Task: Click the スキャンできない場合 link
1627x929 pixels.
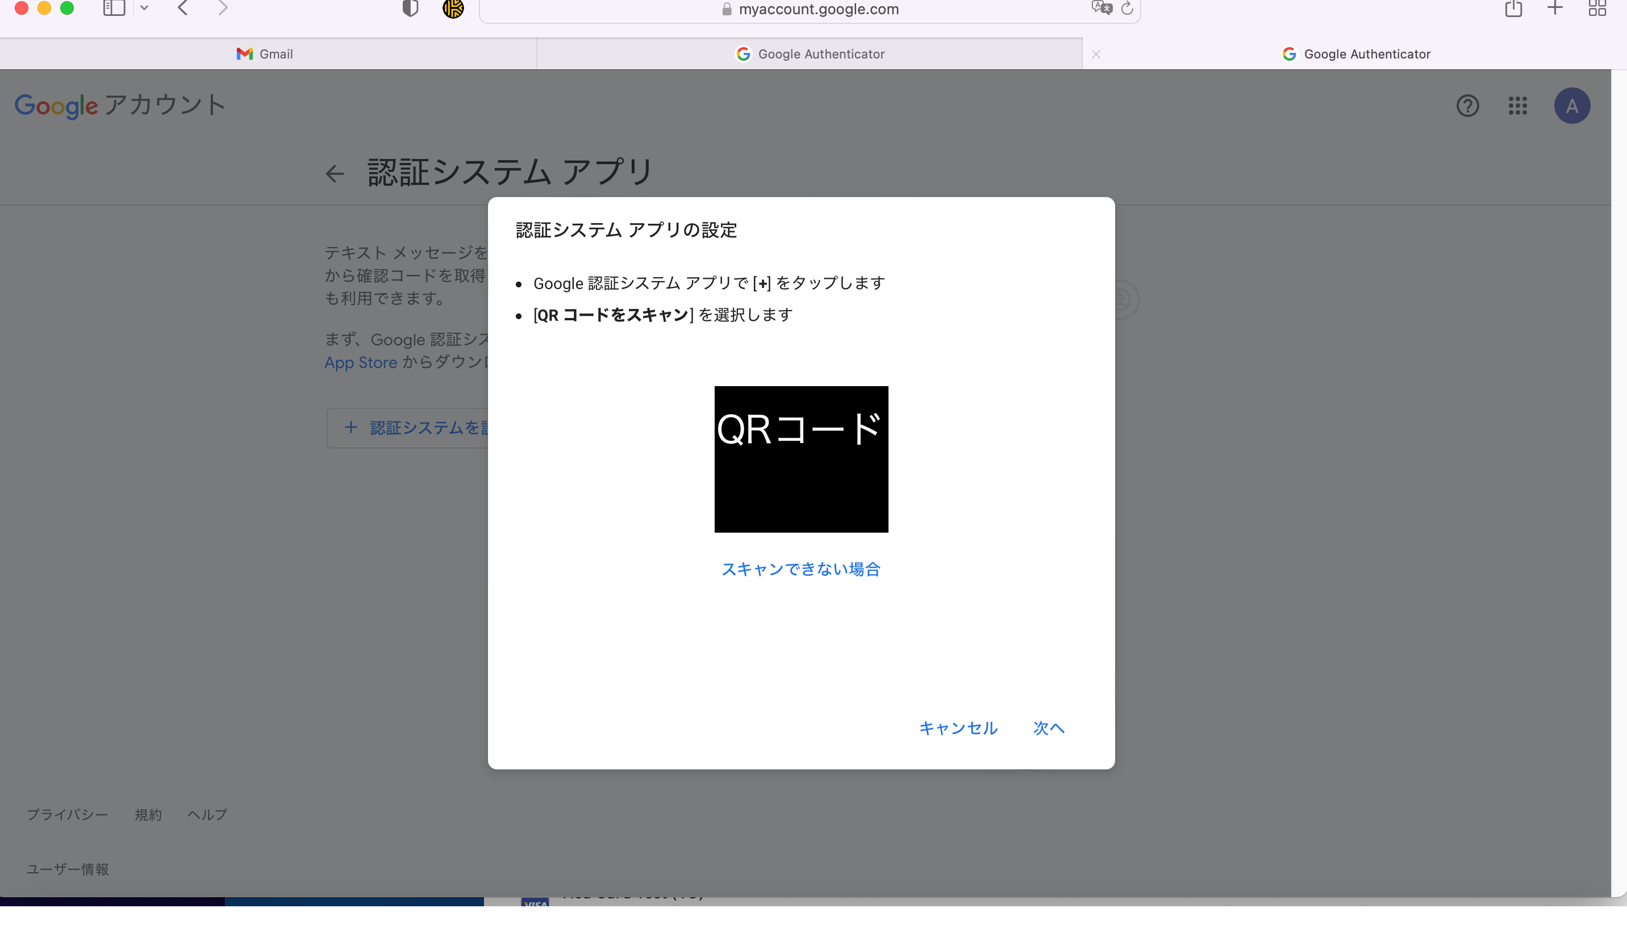Action: click(x=800, y=568)
